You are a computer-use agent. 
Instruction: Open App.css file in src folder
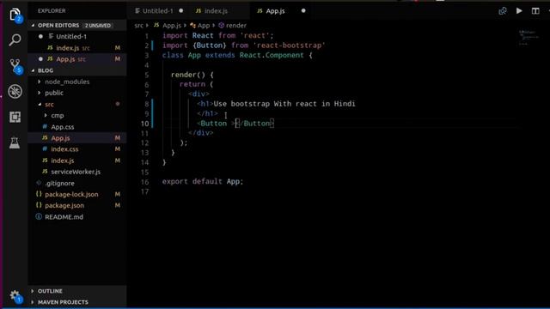click(63, 127)
